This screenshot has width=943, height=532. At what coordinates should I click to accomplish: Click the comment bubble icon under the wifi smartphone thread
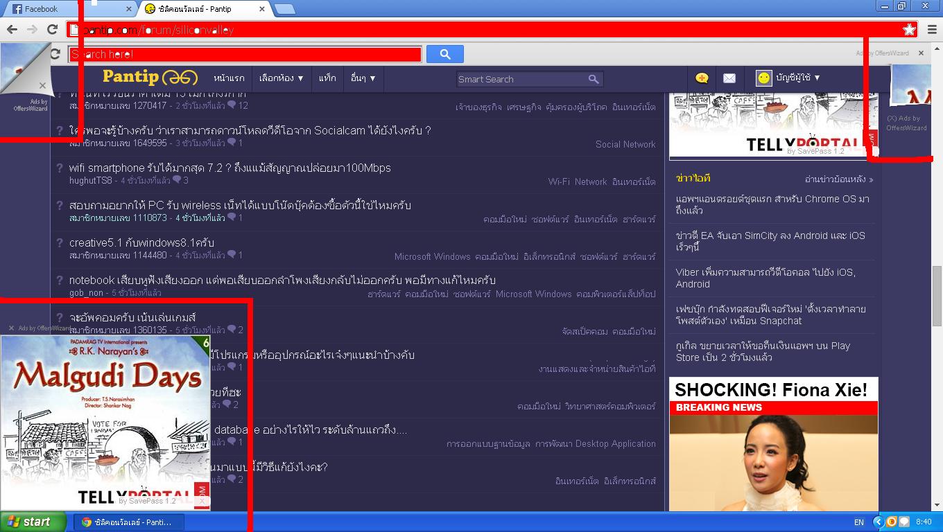coord(177,180)
